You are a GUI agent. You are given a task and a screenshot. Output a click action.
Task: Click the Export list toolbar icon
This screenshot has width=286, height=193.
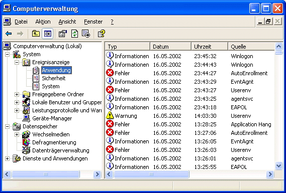click(x=86, y=34)
